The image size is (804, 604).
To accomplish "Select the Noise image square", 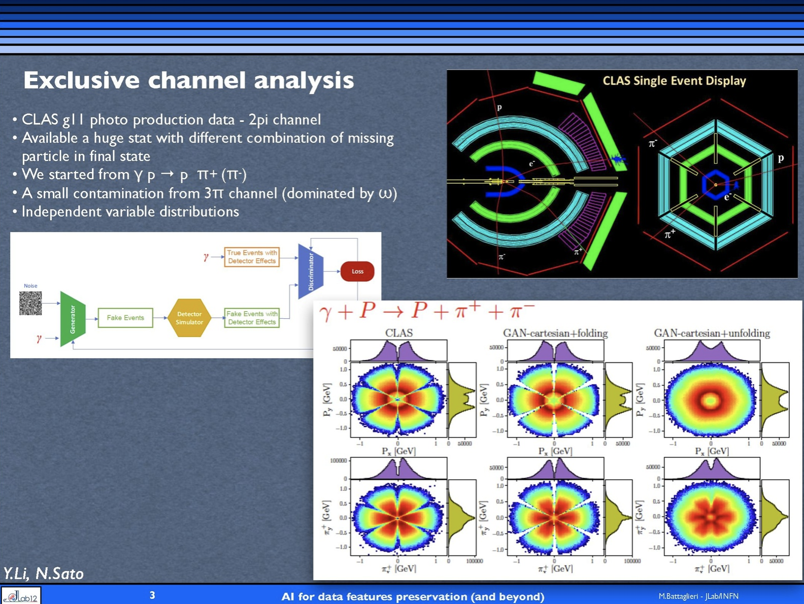I will (x=30, y=304).
